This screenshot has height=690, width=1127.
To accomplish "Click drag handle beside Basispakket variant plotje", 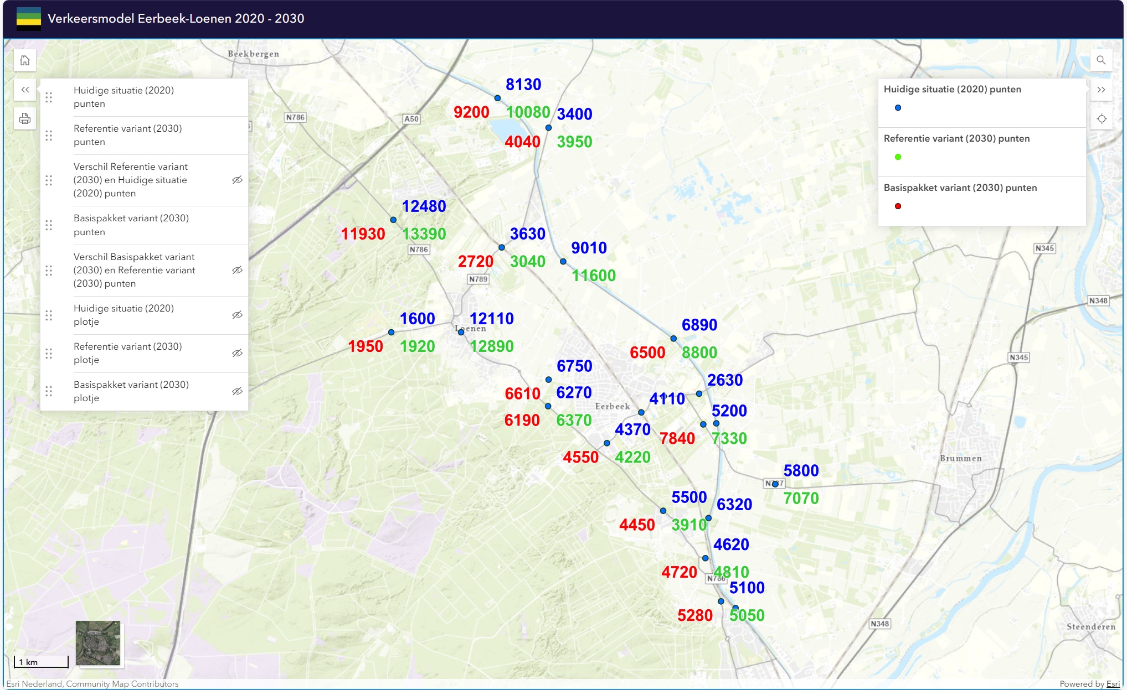I will [49, 391].
